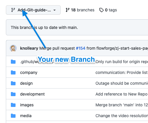The height and width of the screenshot is (123, 148).
Task: Click knolleary's avatar thumbnail
Action: pos(13,48)
